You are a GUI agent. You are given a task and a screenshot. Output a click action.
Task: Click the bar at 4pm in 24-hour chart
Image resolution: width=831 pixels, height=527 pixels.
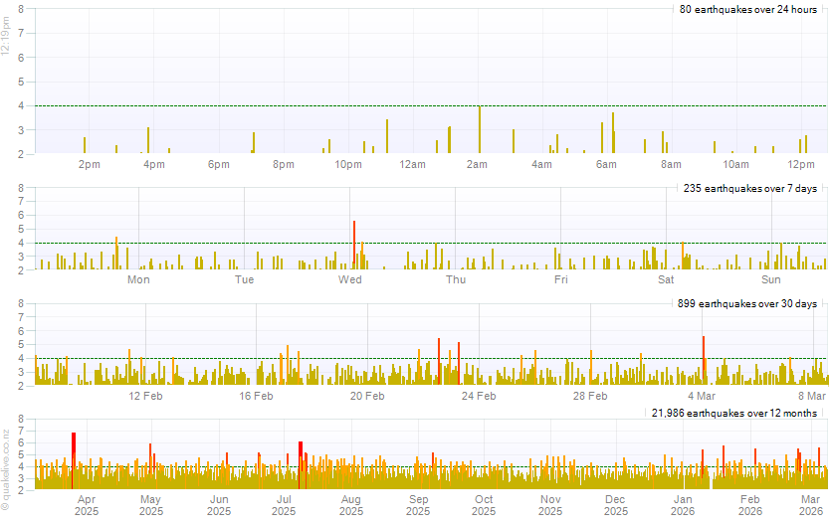[x=148, y=140]
